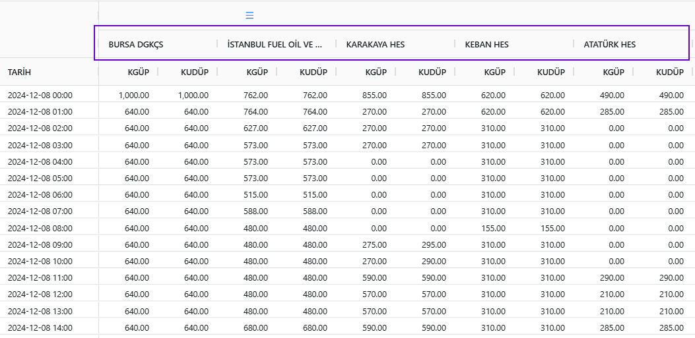Image resolution: width=695 pixels, height=338 pixels.
Task: Click BURSA DGKÇS KGÜP value 1,000.00 at 00:00
Action: 134,95
